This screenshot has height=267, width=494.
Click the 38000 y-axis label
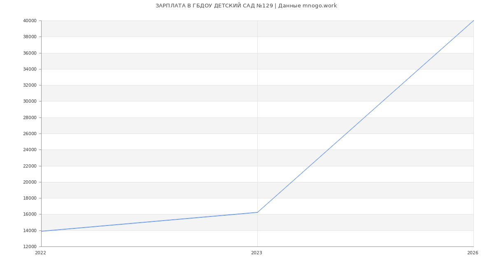tap(30, 37)
